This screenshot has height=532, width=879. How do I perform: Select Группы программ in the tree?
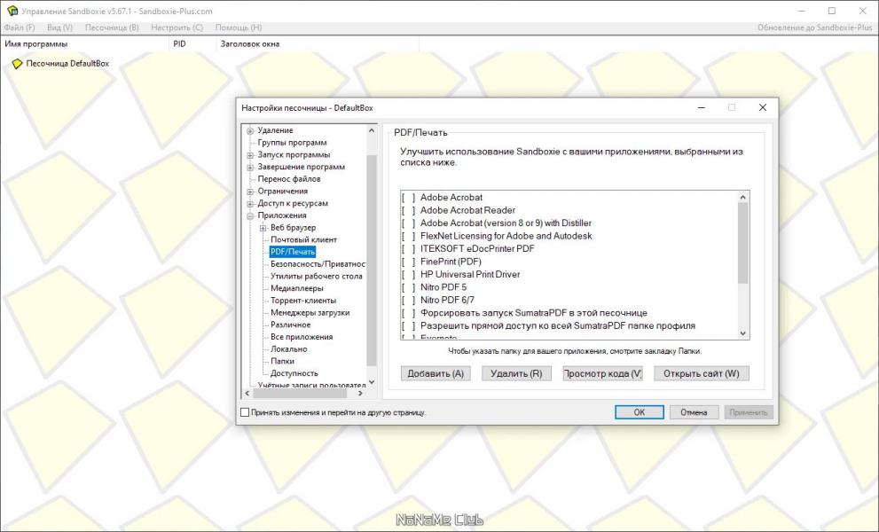[x=292, y=143]
